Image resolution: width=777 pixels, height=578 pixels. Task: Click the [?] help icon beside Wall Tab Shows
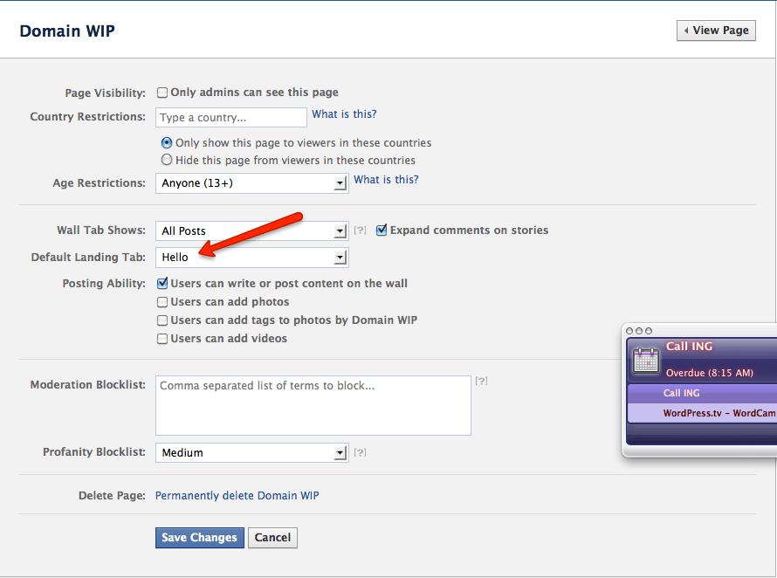pyautogui.click(x=360, y=230)
